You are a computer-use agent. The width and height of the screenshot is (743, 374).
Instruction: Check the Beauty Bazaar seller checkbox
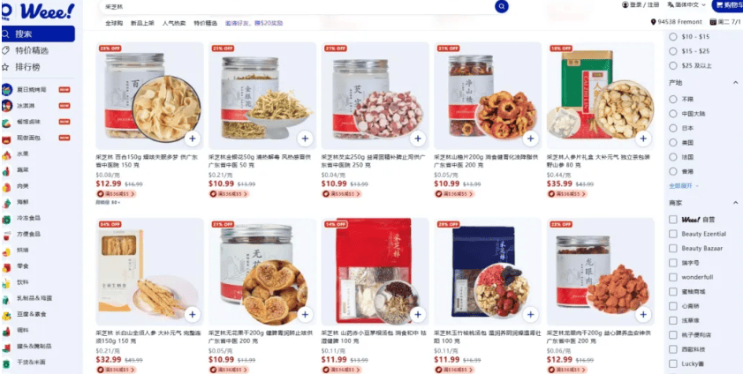(672, 248)
